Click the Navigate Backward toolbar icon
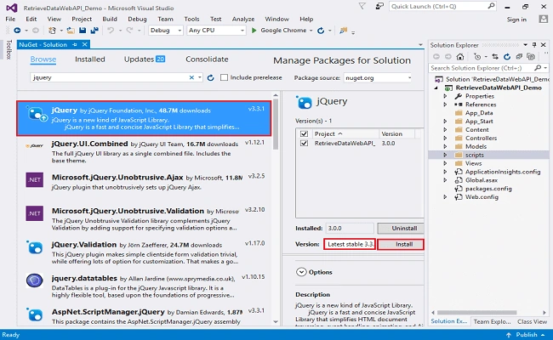Image resolution: width=553 pixels, height=340 pixels. (x=17, y=31)
